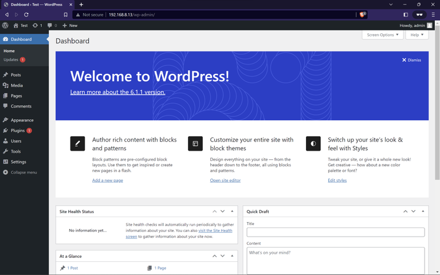Click the 1 Post link
This screenshot has width=440, height=275.
click(x=72, y=268)
